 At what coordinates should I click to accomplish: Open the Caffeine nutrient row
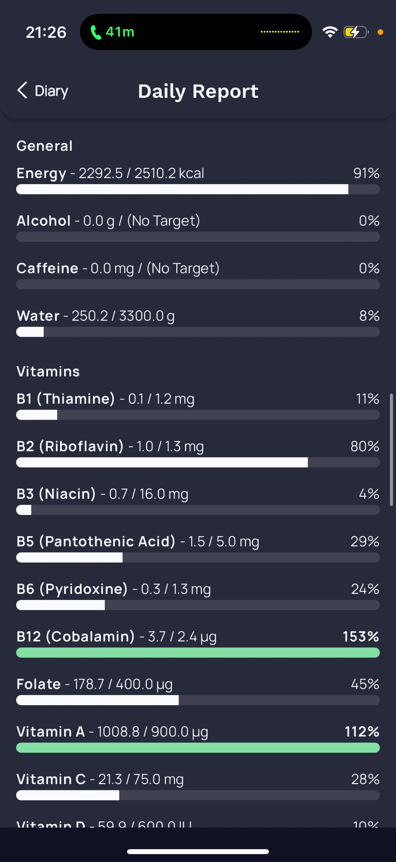coord(198,275)
